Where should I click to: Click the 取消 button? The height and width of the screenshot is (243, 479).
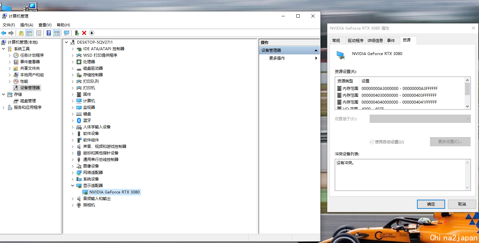point(462,204)
